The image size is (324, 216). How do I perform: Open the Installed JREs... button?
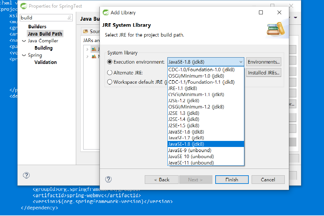tap(264, 73)
